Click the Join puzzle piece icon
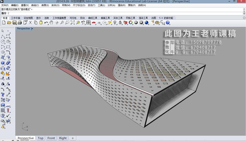246x141 pixels. tap(3, 73)
